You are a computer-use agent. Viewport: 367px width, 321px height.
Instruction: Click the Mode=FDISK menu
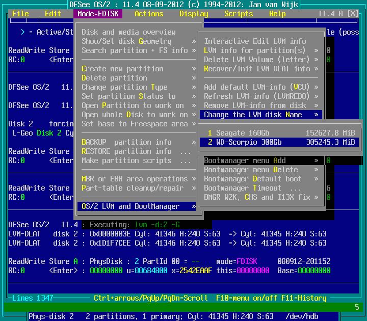[98, 14]
